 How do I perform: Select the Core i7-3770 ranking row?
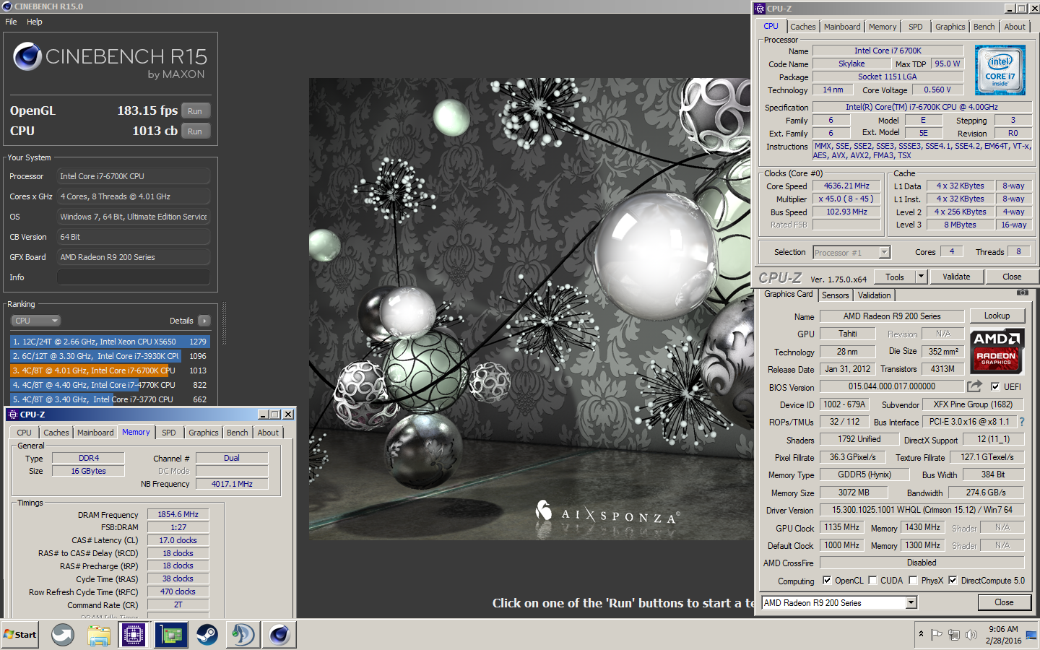[x=110, y=399]
